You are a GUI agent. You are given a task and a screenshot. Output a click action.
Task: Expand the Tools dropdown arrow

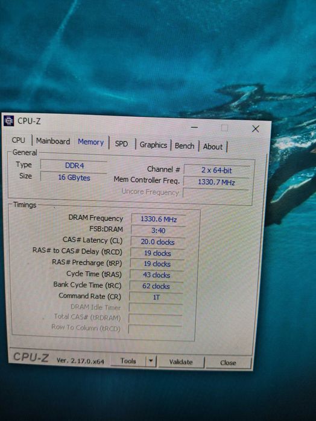[151, 361]
